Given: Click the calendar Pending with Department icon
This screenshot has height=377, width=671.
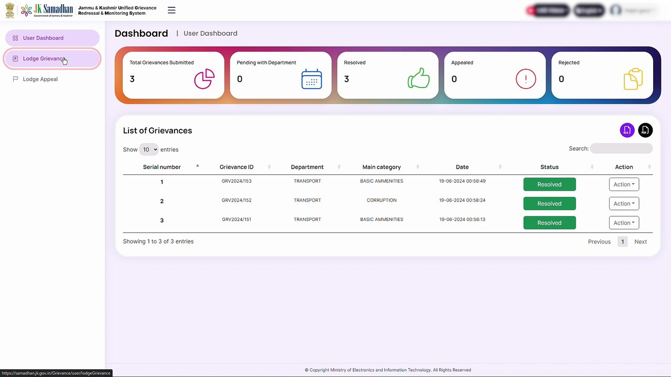Looking at the screenshot, I should tap(311, 79).
